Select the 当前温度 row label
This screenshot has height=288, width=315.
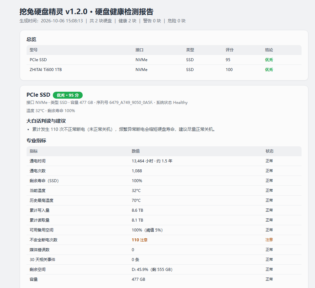point(37,191)
